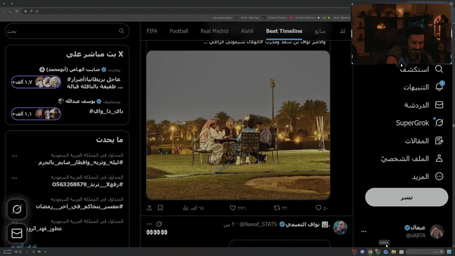Screen dimensions: 455x256
Task: Open the options dots for the رفعX trend
Action: tap(14, 178)
